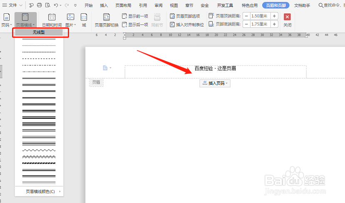Switch to the 开始 tab

pos(89,5)
